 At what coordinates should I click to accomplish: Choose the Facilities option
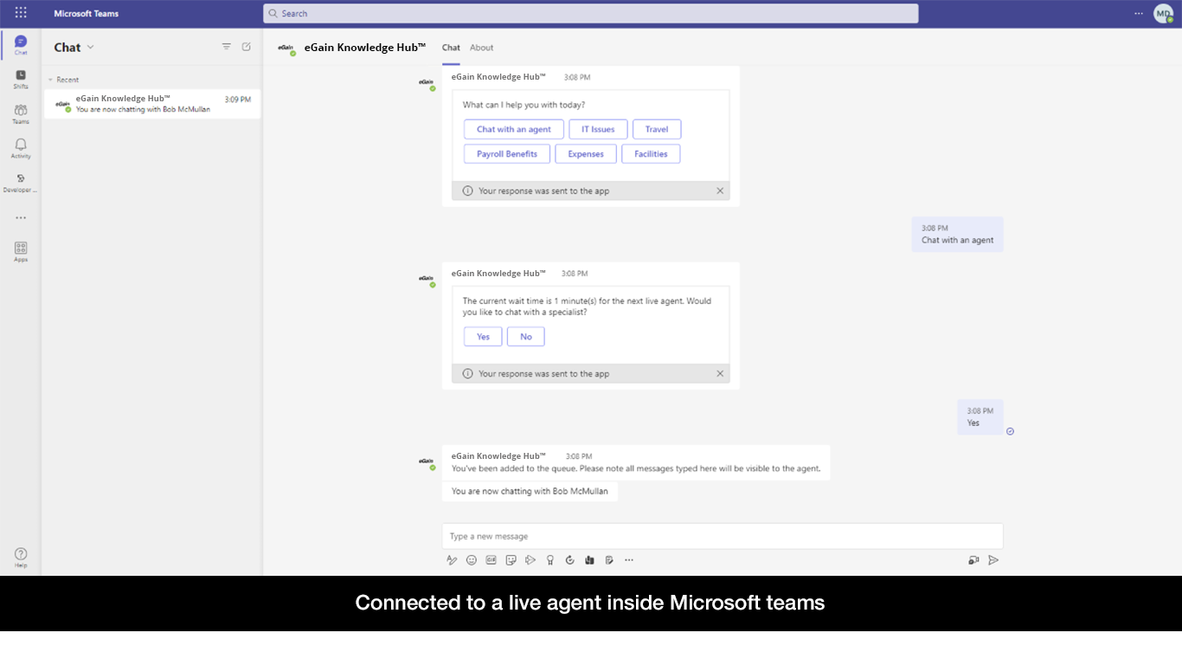point(651,154)
